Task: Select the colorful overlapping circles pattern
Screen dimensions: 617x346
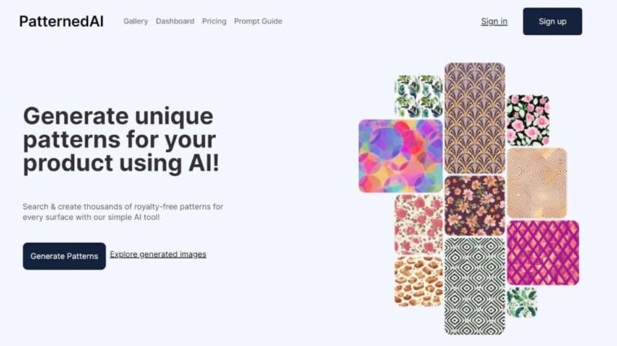Action: 400,156
